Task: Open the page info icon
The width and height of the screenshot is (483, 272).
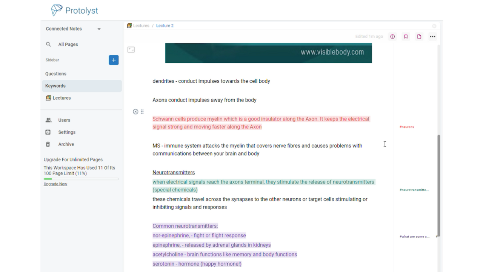Action: tap(392, 36)
